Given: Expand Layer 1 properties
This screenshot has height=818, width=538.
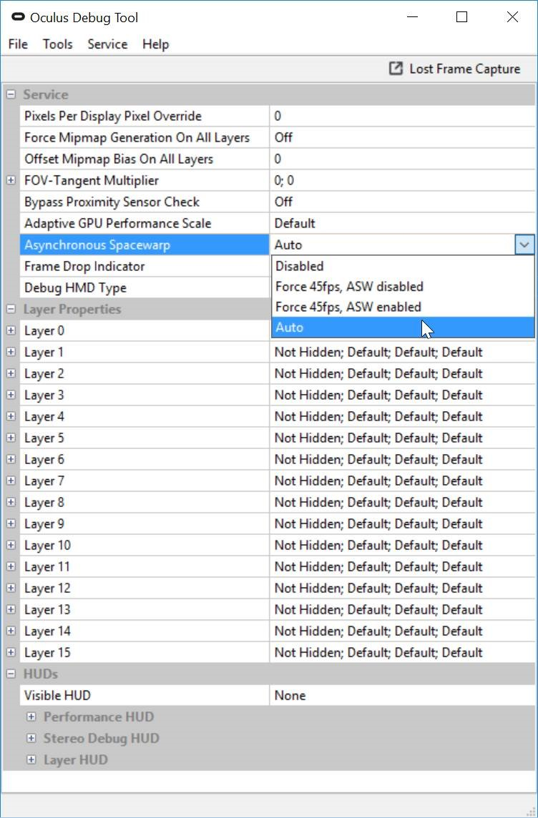Looking at the screenshot, I should (x=11, y=352).
